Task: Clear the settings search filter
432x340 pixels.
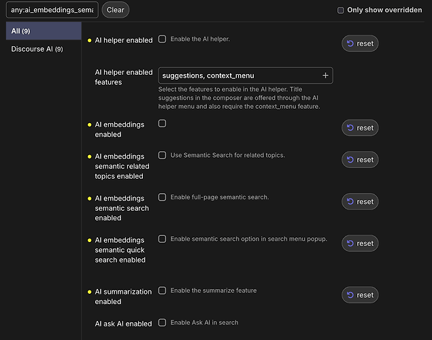Action: click(116, 10)
